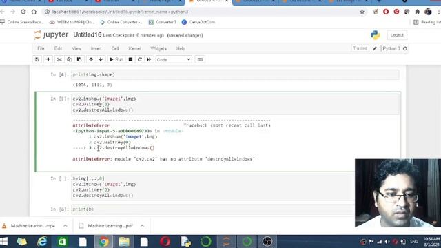441x248 pixels.
Task: Open the View menu
Action: (x=76, y=48)
